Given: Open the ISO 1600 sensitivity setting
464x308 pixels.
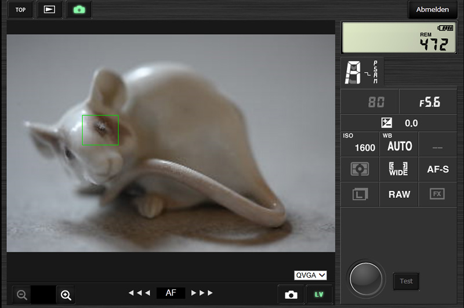Looking at the screenshot, I should coord(360,144).
